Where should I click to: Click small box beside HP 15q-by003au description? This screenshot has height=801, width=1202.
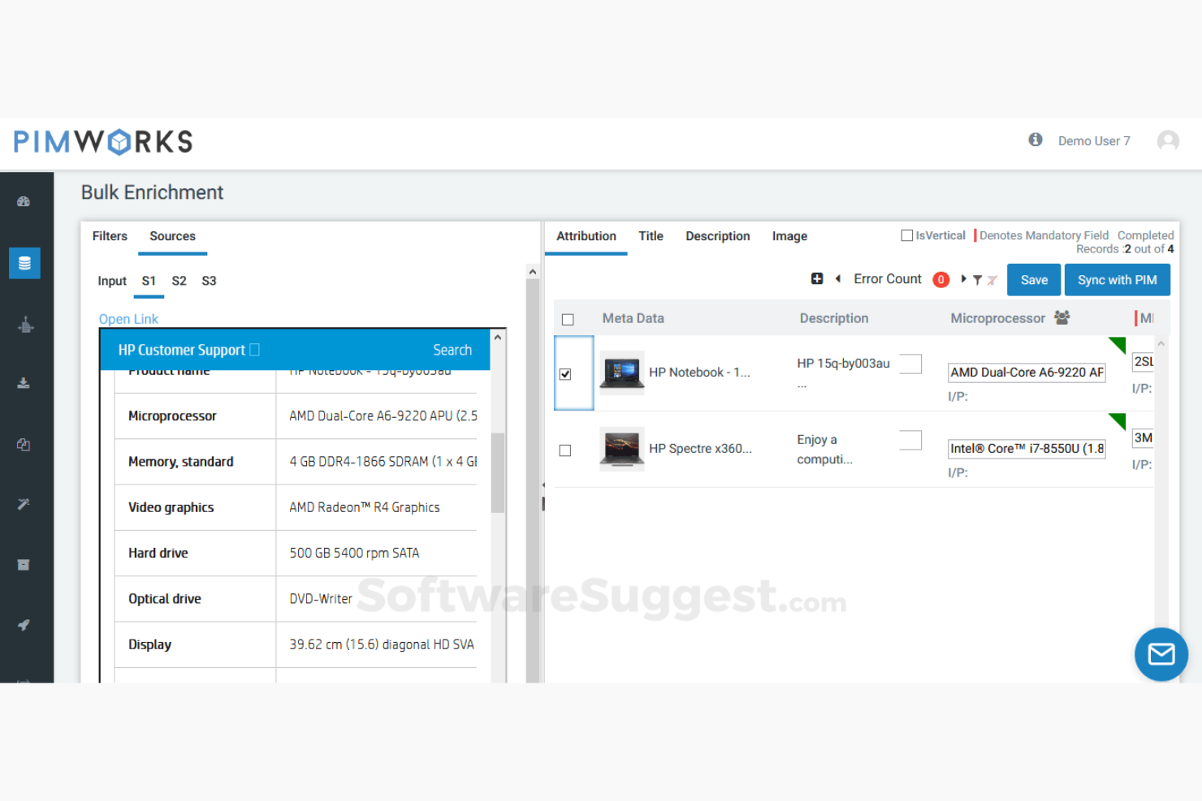[x=910, y=364]
